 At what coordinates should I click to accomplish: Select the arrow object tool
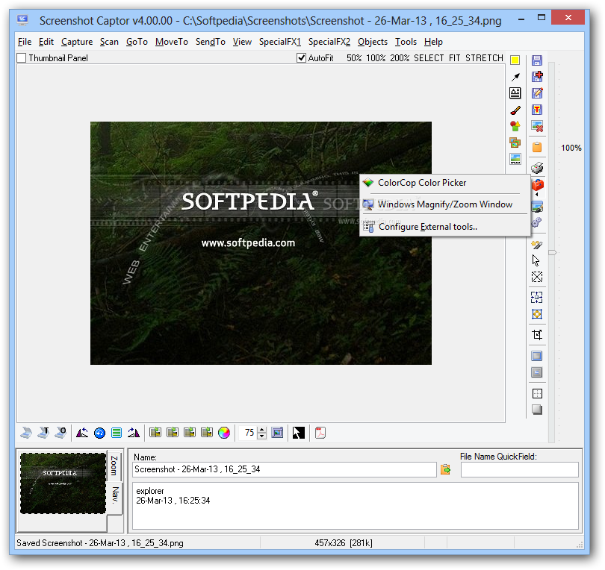[515, 77]
